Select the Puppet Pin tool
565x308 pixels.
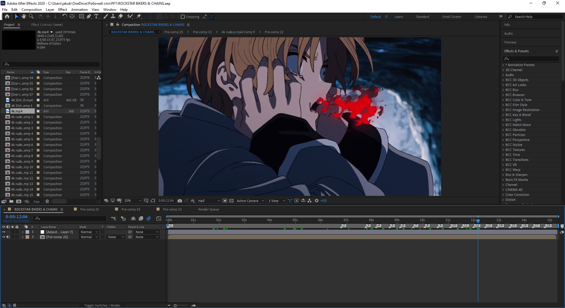coord(139,17)
